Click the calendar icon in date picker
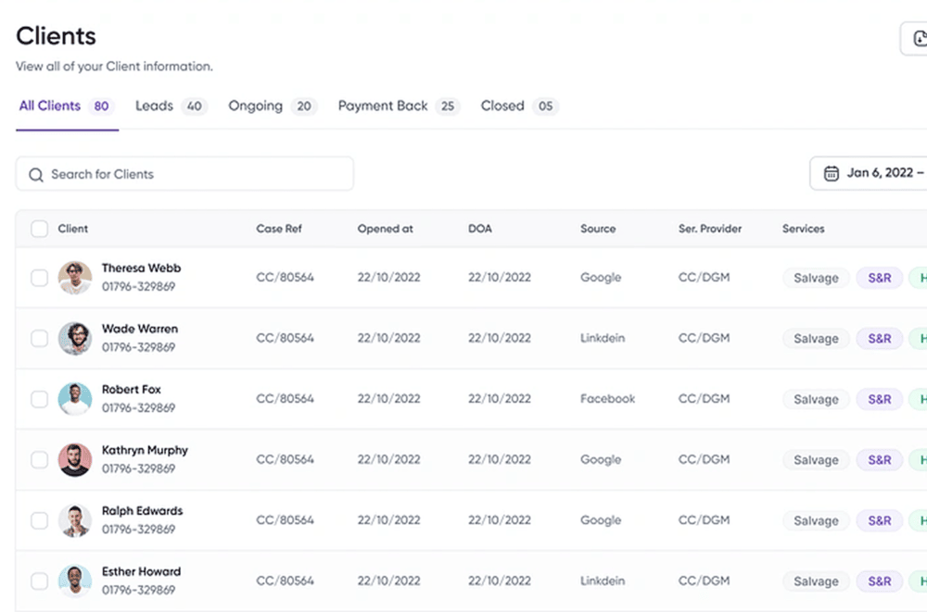Image resolution: width=927 pixels, height=612 pixels. (x=832, y=174)
